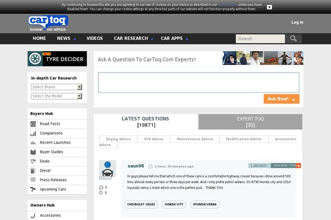
Task: Select the Buying Advice filter tab
Action: tap(119, 139)
